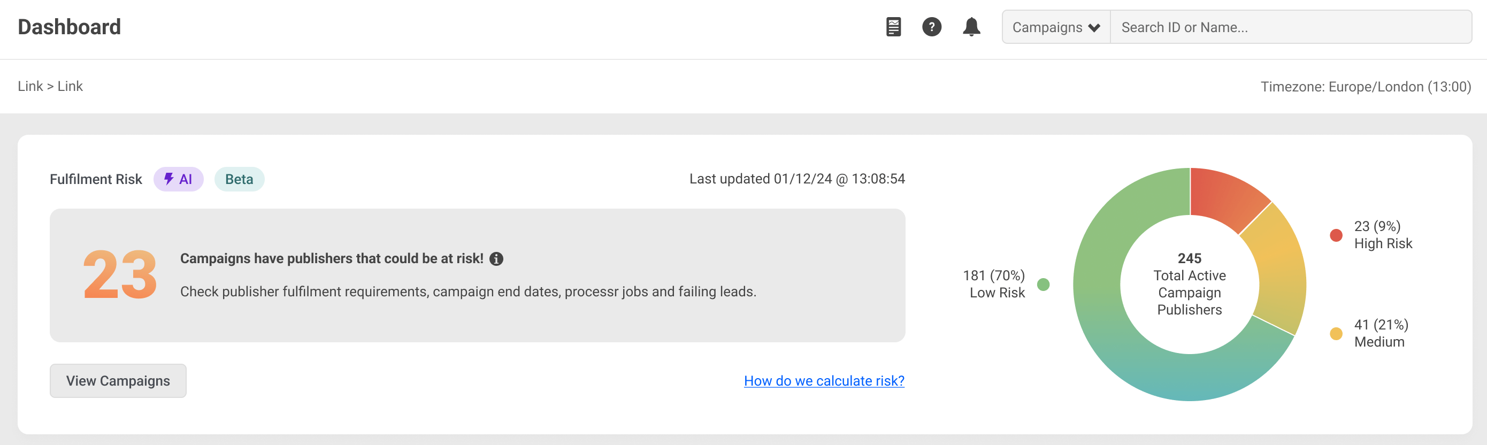Open the second Link breadcrumb

pyautogui.click(x=70, y=86)
